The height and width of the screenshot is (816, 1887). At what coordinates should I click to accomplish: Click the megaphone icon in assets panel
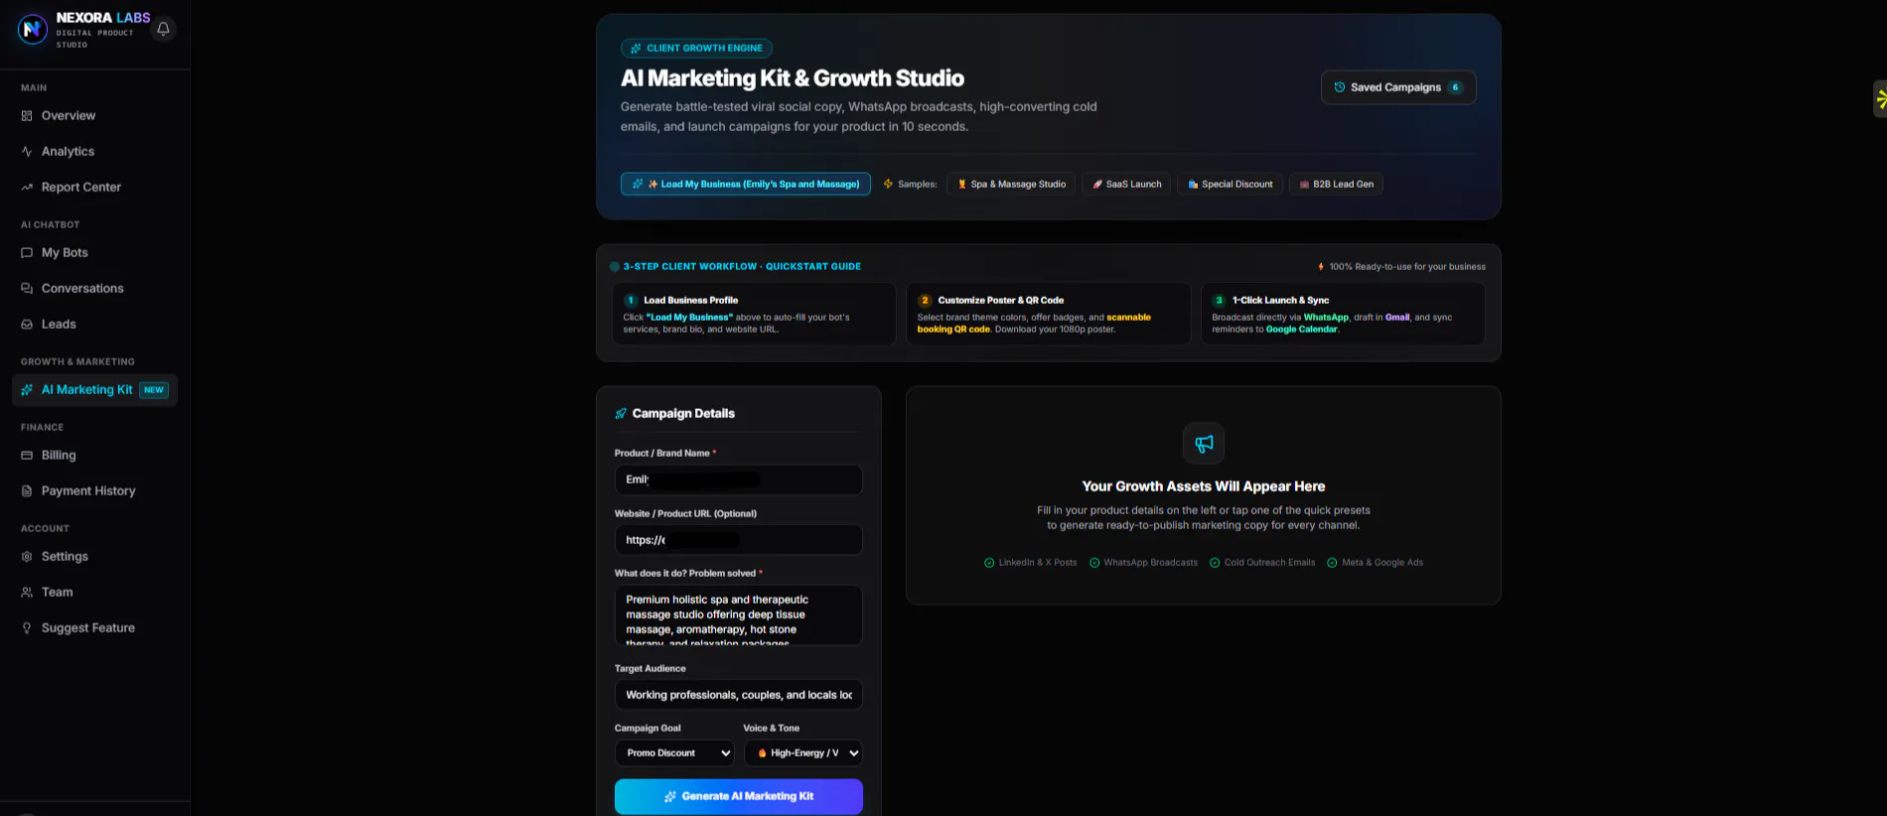click(1204, 444)
